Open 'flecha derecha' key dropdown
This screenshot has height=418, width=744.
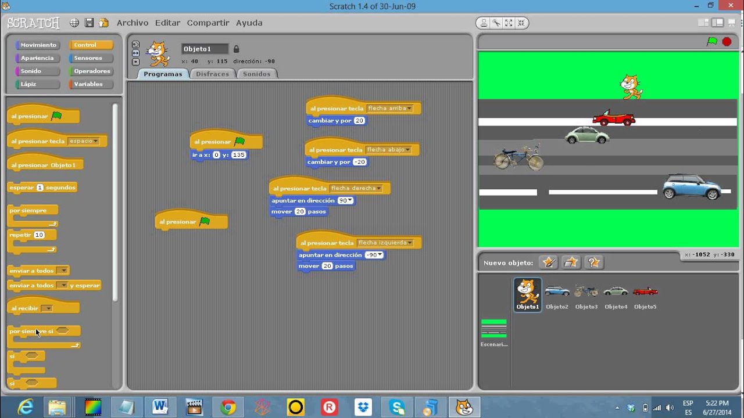(x=356, y=189)
